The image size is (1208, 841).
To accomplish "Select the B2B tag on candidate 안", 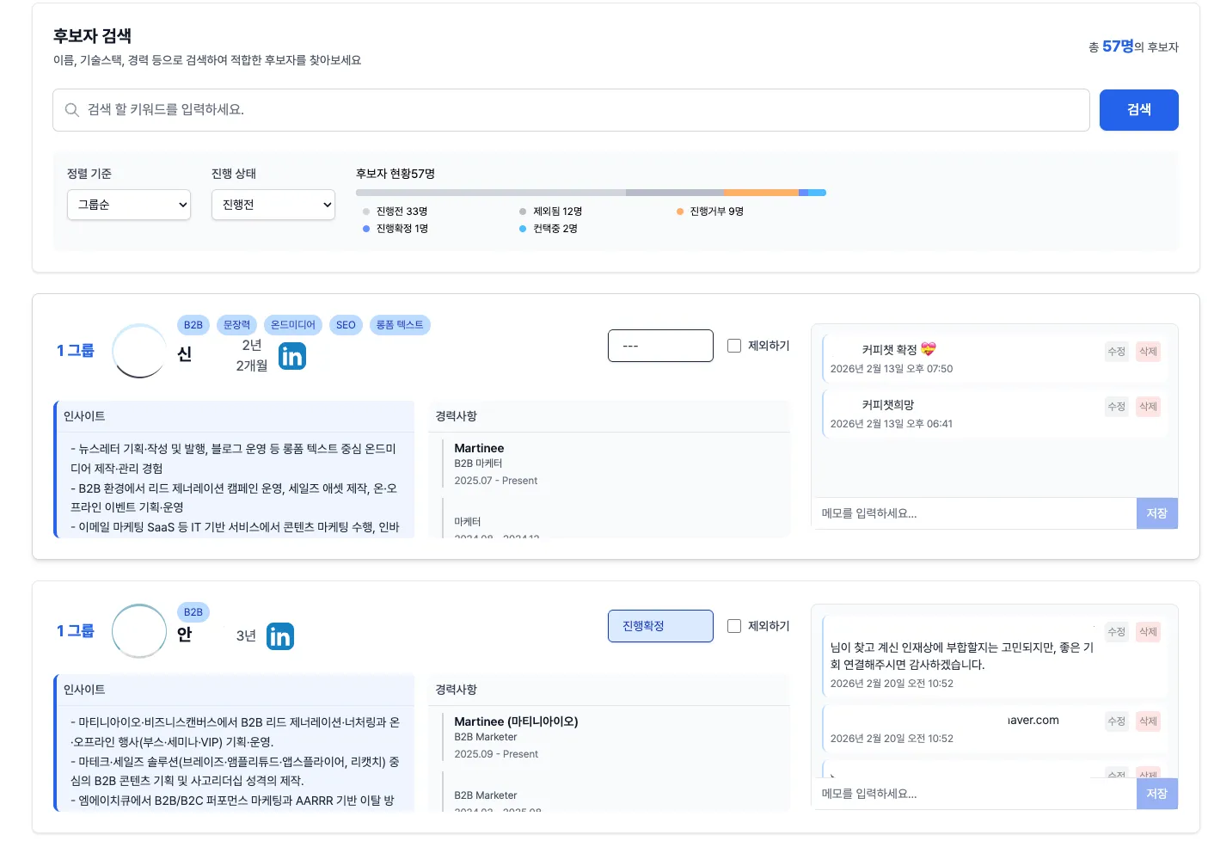I will 193,611.
